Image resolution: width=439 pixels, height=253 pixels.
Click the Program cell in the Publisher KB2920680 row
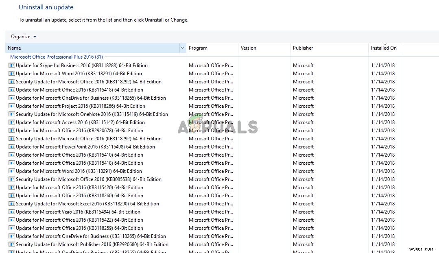(x=211, y=244)
